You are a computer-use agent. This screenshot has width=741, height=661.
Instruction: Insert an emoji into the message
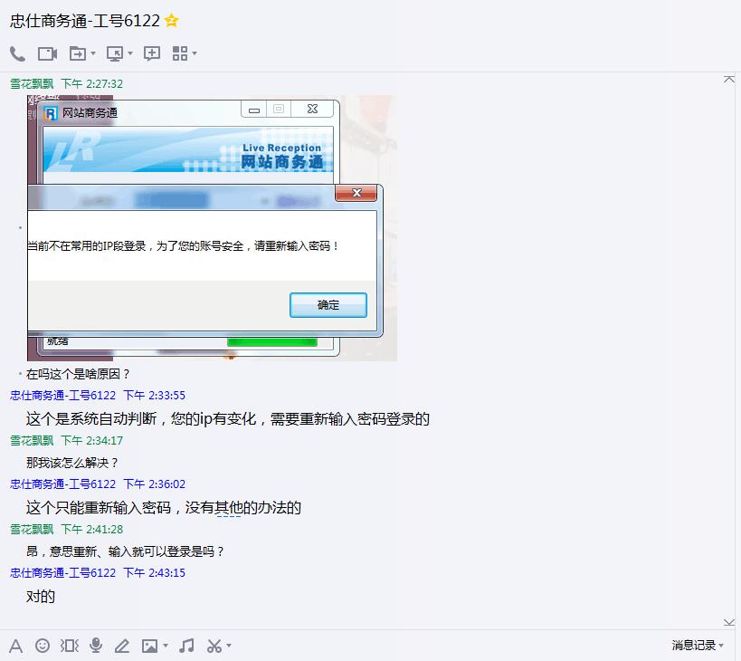pos(42,647)
